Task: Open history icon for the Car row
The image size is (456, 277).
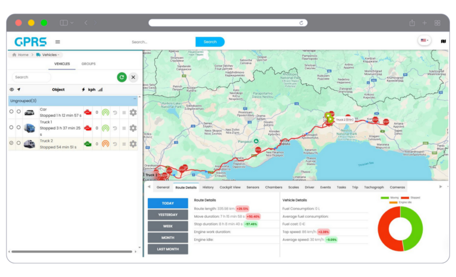Action: (115, 112)
